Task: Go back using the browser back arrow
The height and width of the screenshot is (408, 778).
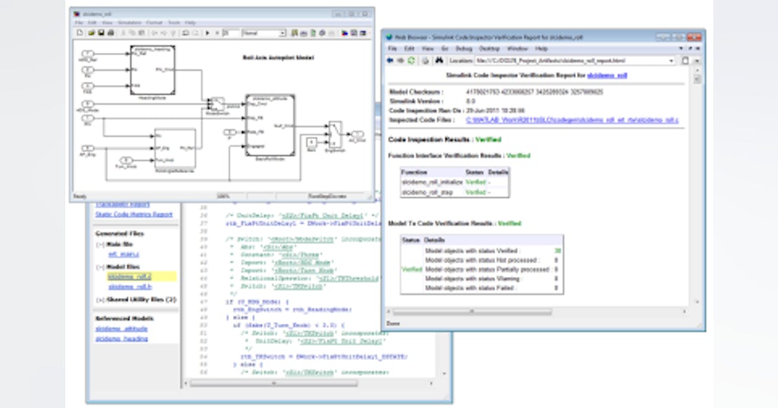Action: coord(390,60)
